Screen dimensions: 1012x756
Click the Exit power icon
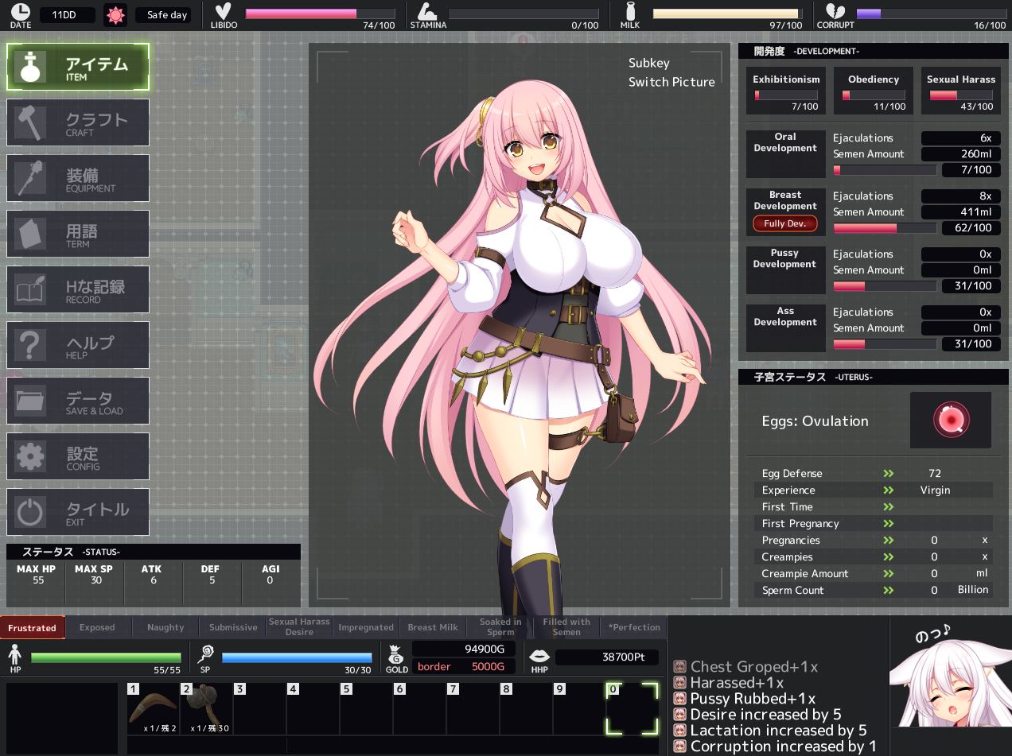pyautogui.click(x=30, y=512)
